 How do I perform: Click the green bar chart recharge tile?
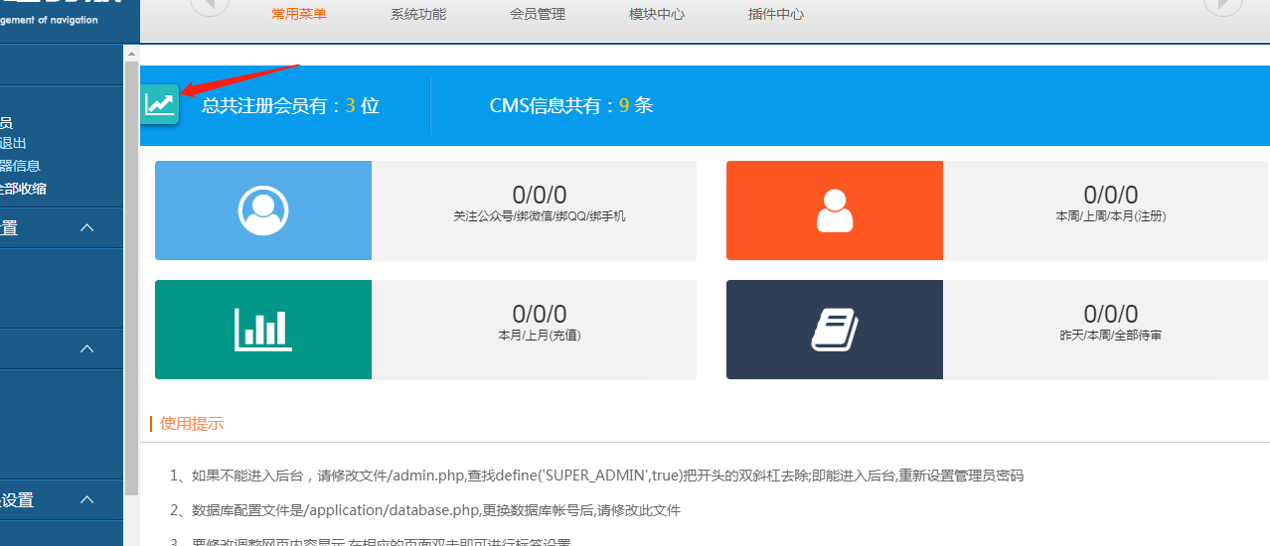263,330
